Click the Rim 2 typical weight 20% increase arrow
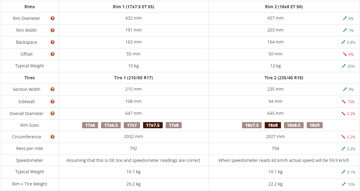Screen dimensions: 360x191 click(x=344, y=66)
